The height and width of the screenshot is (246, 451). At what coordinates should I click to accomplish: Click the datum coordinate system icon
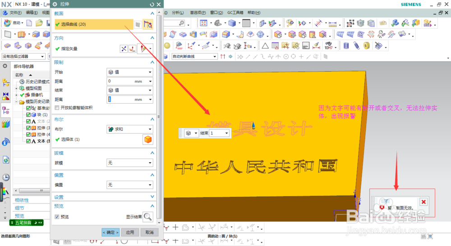(x=190, y=46)
